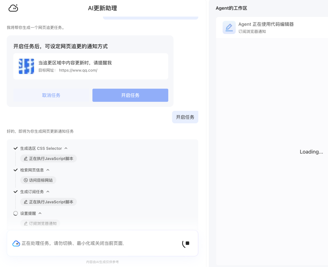This screenshot has height=267, width=328.
Task: Click the https://www.qq.com/ target URL
Action: [78, 70]
